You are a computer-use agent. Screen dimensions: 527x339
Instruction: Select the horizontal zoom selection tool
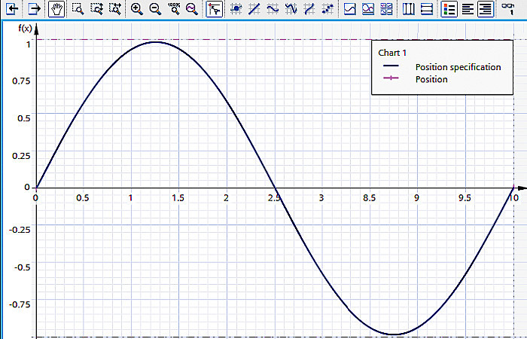tap(116, 9)
